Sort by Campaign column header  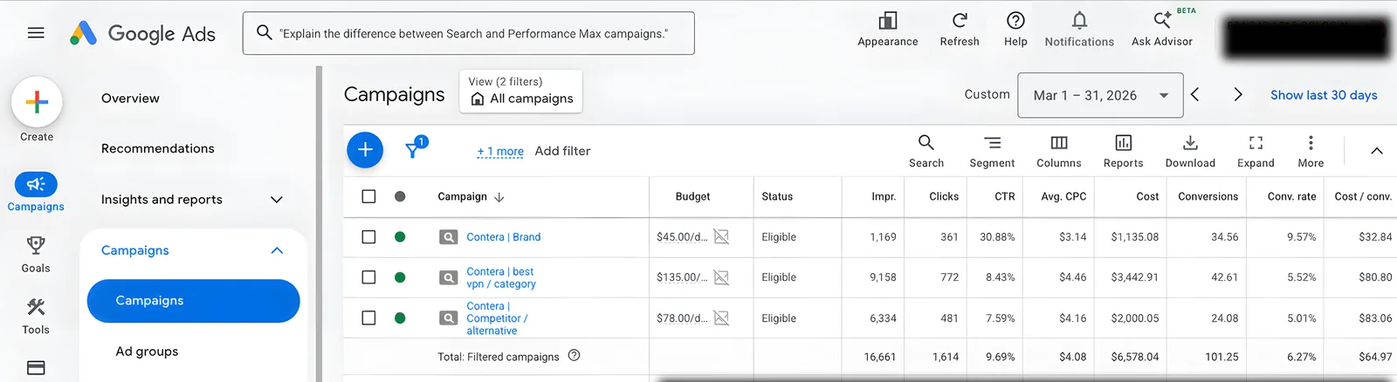pos(471,196)
